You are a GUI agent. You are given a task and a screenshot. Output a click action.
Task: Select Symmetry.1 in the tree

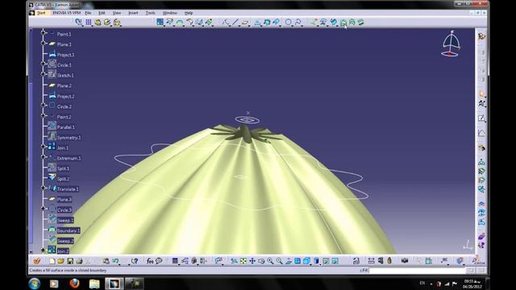click(69, 138)
